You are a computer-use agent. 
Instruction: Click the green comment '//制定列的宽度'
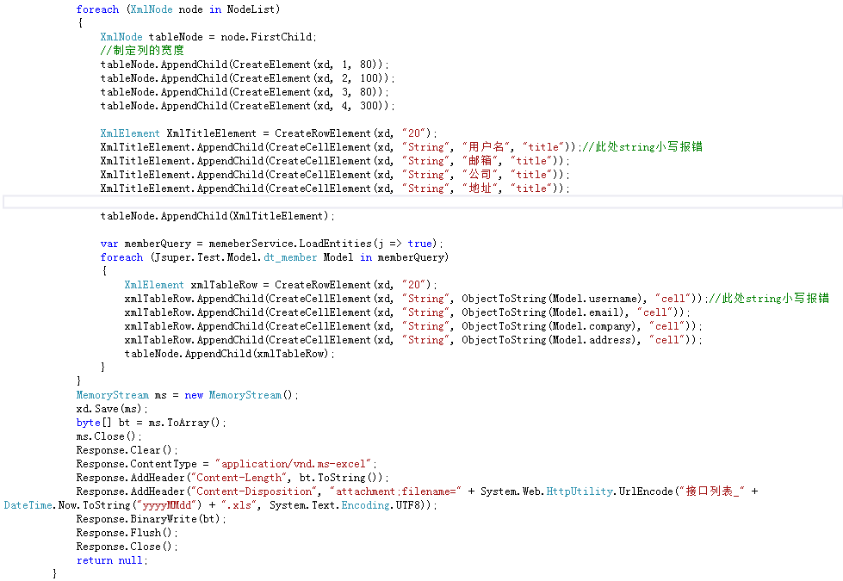click(142, 51)
